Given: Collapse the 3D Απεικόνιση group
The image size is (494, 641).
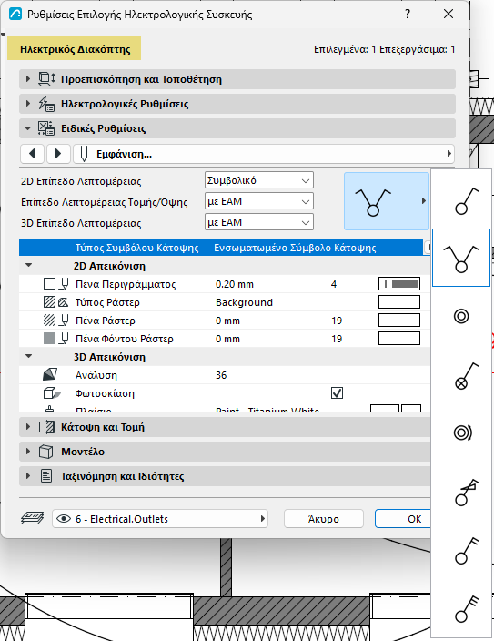Looking at the screenshot, I should (28, 356).
